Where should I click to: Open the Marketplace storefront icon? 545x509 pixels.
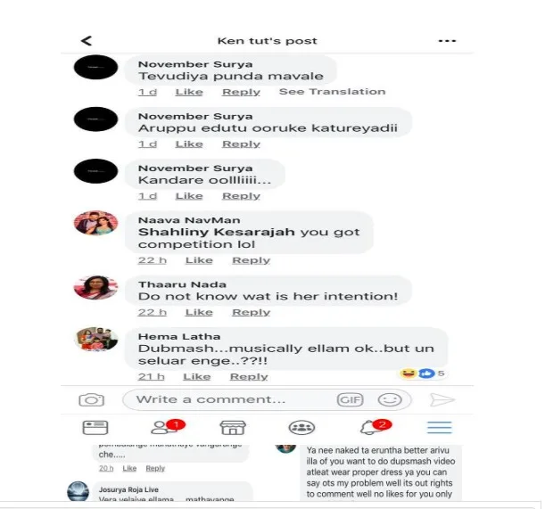(233, 428)
